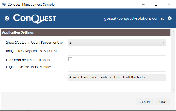Click the gbassi@conquest-solutions.com.au account label
The image size is (176, 111).
134,18
